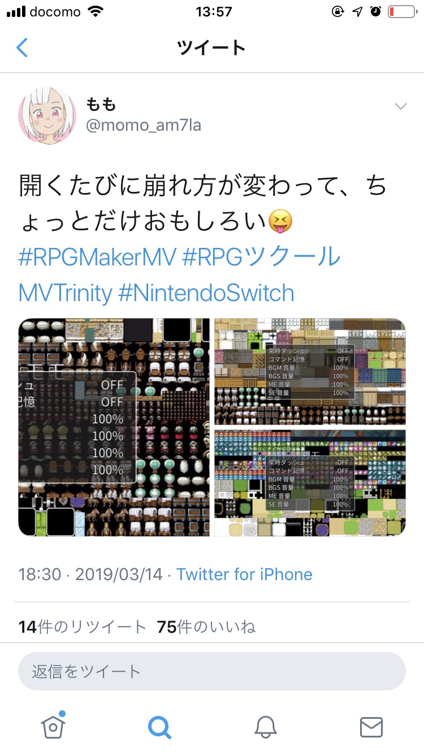The width and height of the screenshot is (424, 755).
Task: Open the Twitter for iPhone link
Action: (x=244, y=574)
